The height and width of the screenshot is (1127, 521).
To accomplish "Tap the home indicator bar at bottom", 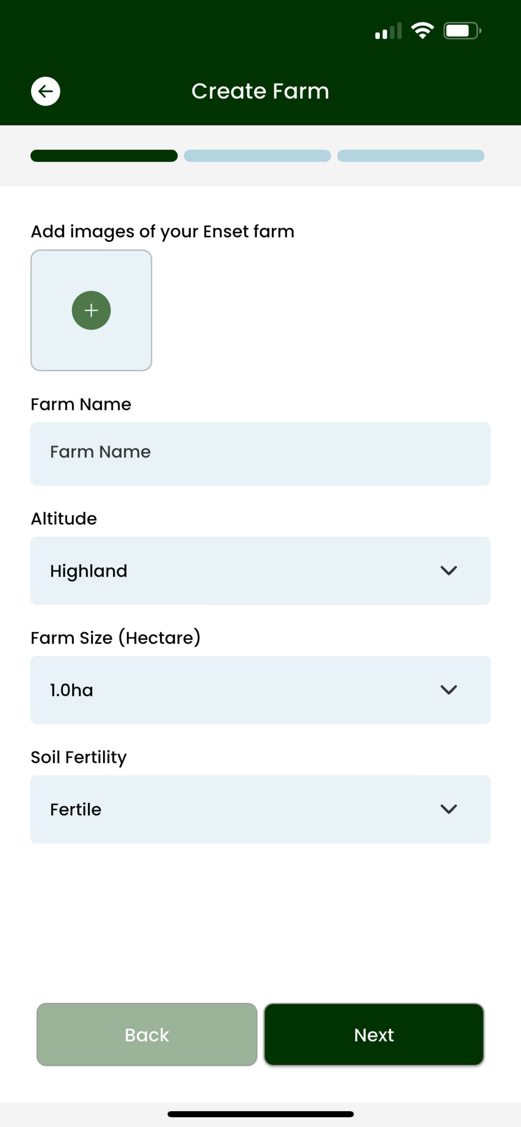I will [x=260, y=1114].
